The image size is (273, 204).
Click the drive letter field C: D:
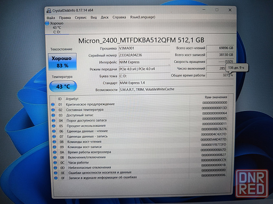(145, 76)
